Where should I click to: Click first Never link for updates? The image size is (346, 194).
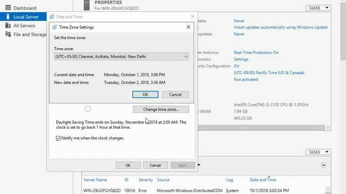(239, 21)
